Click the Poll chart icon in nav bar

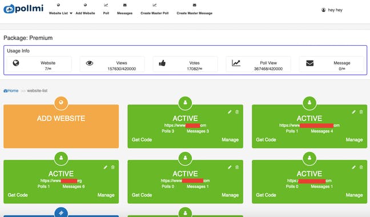(106, 5)
